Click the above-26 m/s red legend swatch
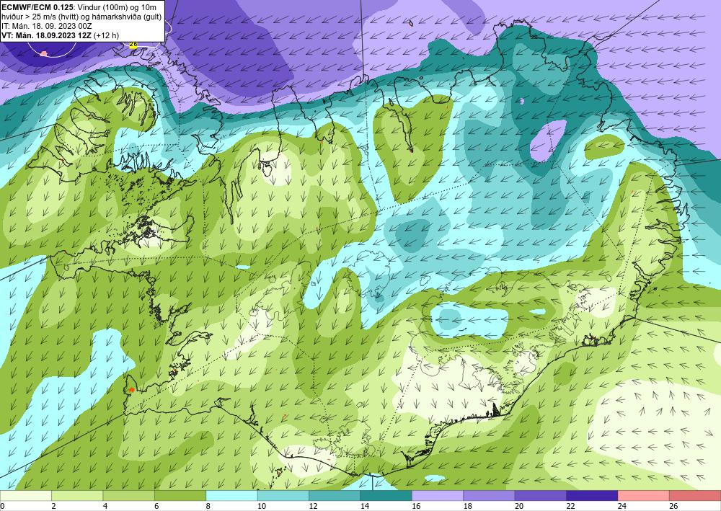This screenshot has width=721, height=511. tap(695, 496)
